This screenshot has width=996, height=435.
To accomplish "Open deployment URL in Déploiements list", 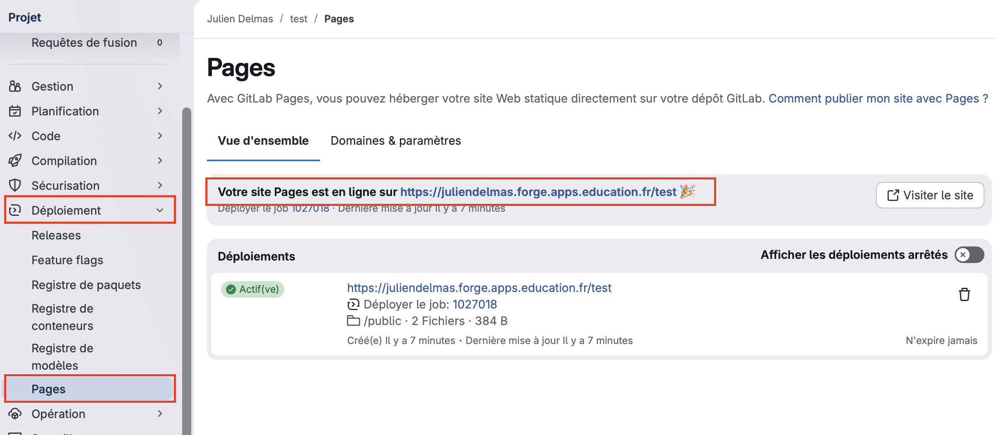I will (479, 288).
